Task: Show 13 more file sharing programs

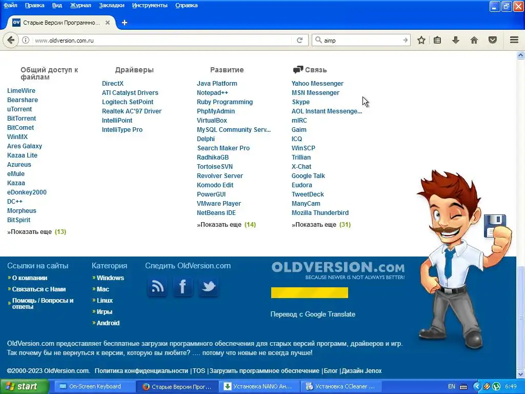Action: 36,232
